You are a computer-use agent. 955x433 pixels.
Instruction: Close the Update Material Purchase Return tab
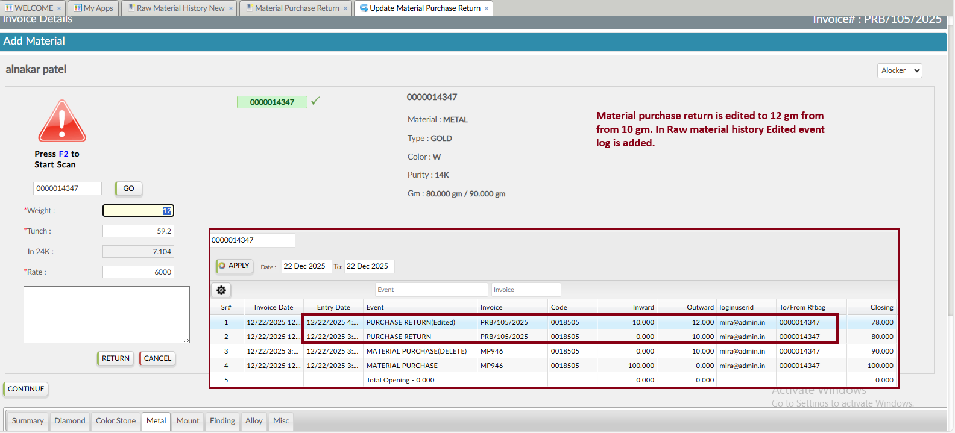(487, 8)
